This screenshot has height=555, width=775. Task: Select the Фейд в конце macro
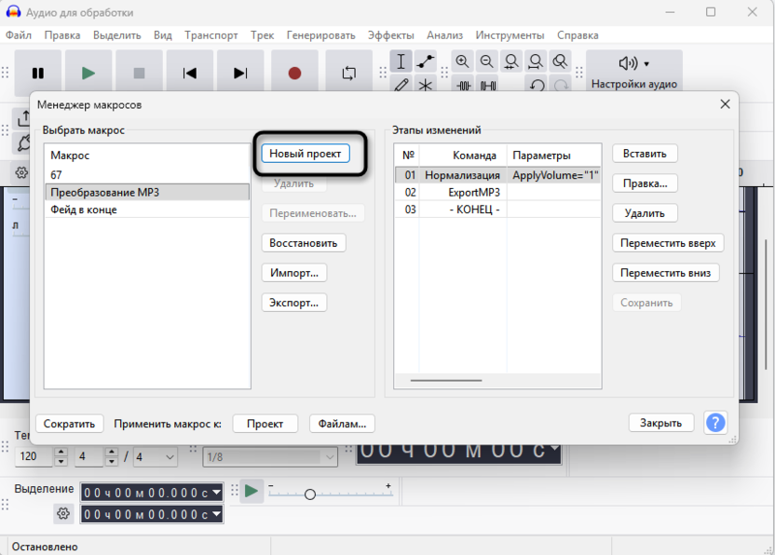click(x=84, y=210)
